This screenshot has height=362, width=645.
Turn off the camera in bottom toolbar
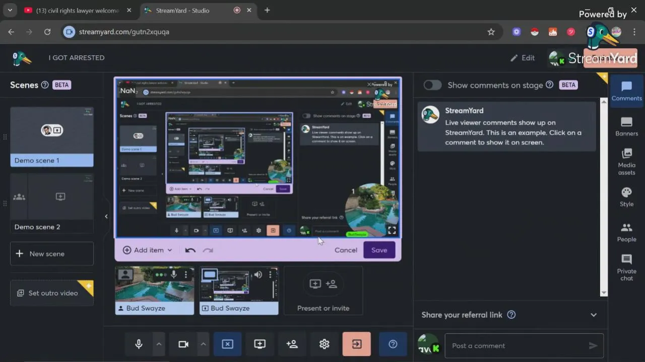click(183, 344)
